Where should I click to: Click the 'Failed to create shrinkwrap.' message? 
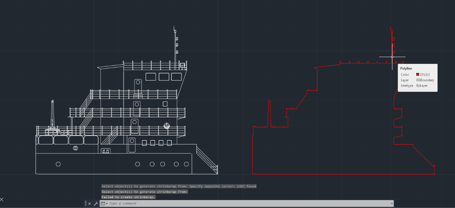tap(129, 197)
